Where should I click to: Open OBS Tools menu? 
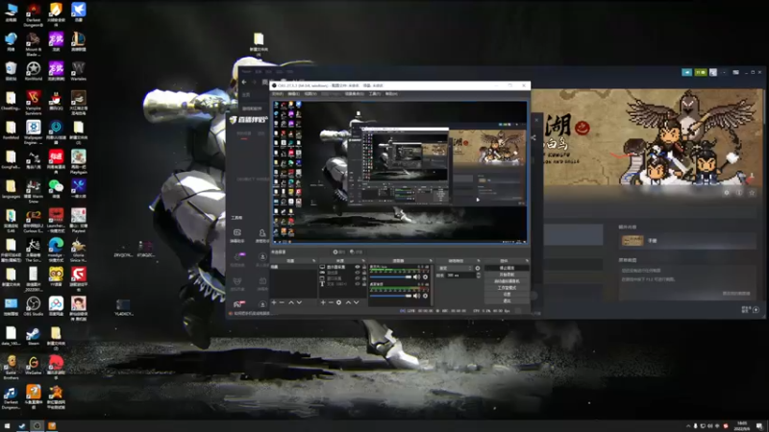point(375,94)
